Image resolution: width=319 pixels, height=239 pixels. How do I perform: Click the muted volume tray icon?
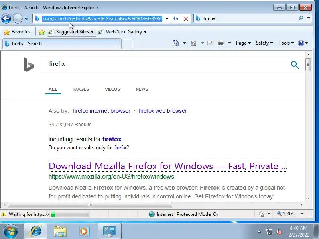[278, 231]
